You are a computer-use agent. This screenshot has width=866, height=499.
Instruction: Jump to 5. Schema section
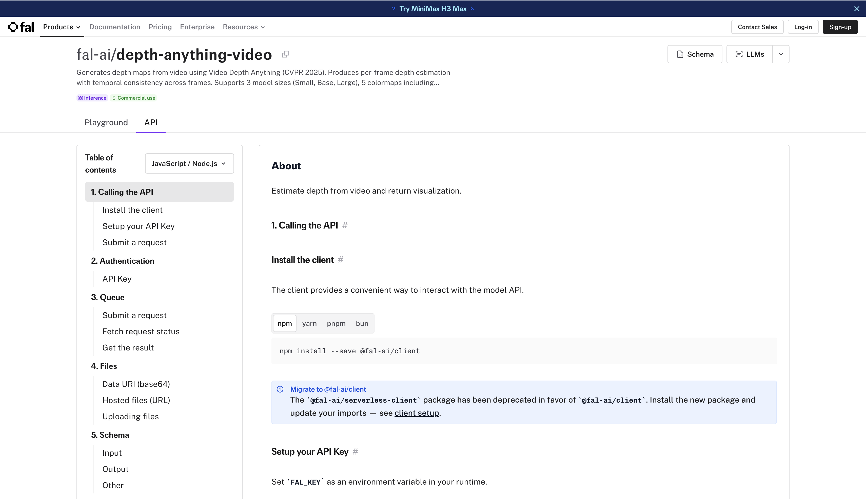(x=110, y=435)
